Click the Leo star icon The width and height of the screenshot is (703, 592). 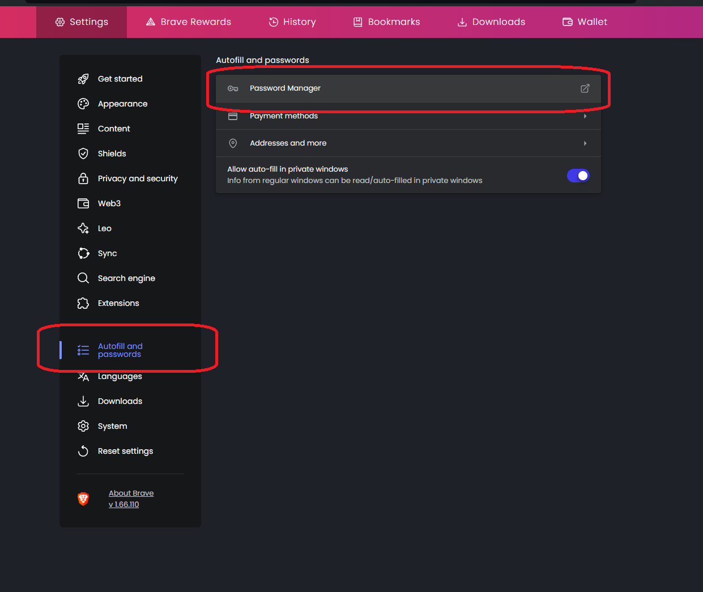pyautogui.click(x=83, y=228)
